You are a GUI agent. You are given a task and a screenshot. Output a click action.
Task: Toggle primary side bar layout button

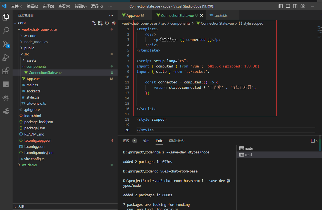point(280,6)
